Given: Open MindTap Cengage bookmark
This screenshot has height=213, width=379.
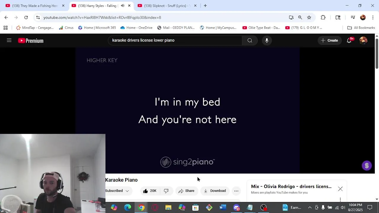Looking at the screenshot, I should click(35, 28).
